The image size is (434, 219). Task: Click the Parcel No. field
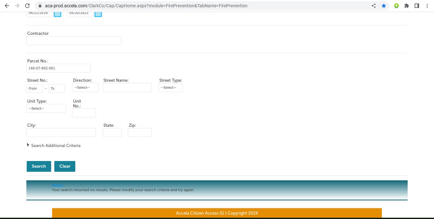click(x=58, y=68)
